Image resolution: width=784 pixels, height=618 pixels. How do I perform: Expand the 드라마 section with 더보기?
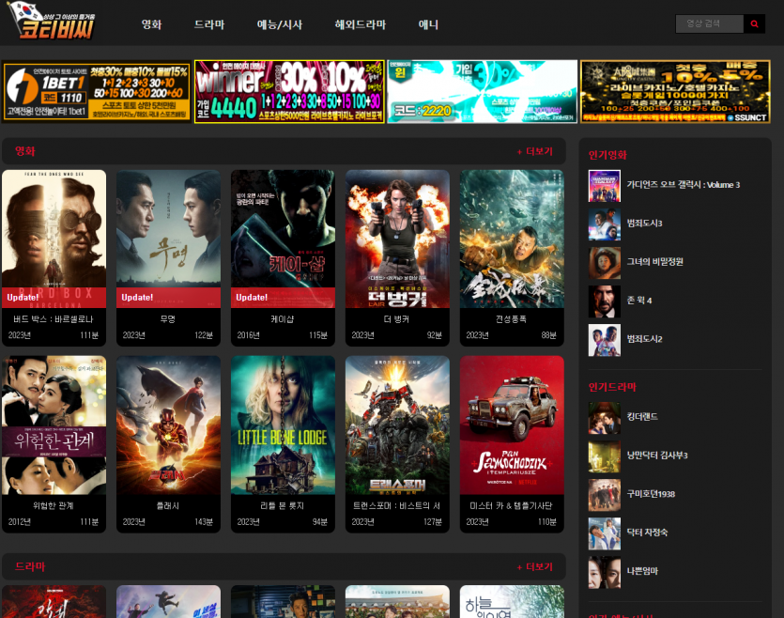click(x=534, y=567)
